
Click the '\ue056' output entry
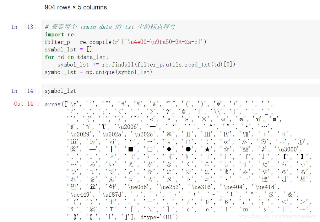pyautogui.click(x=138, y=187)
